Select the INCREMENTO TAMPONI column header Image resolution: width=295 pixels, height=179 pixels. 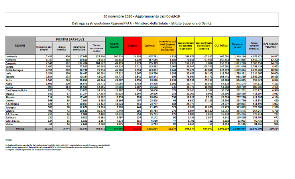click(x=271, y=46)
